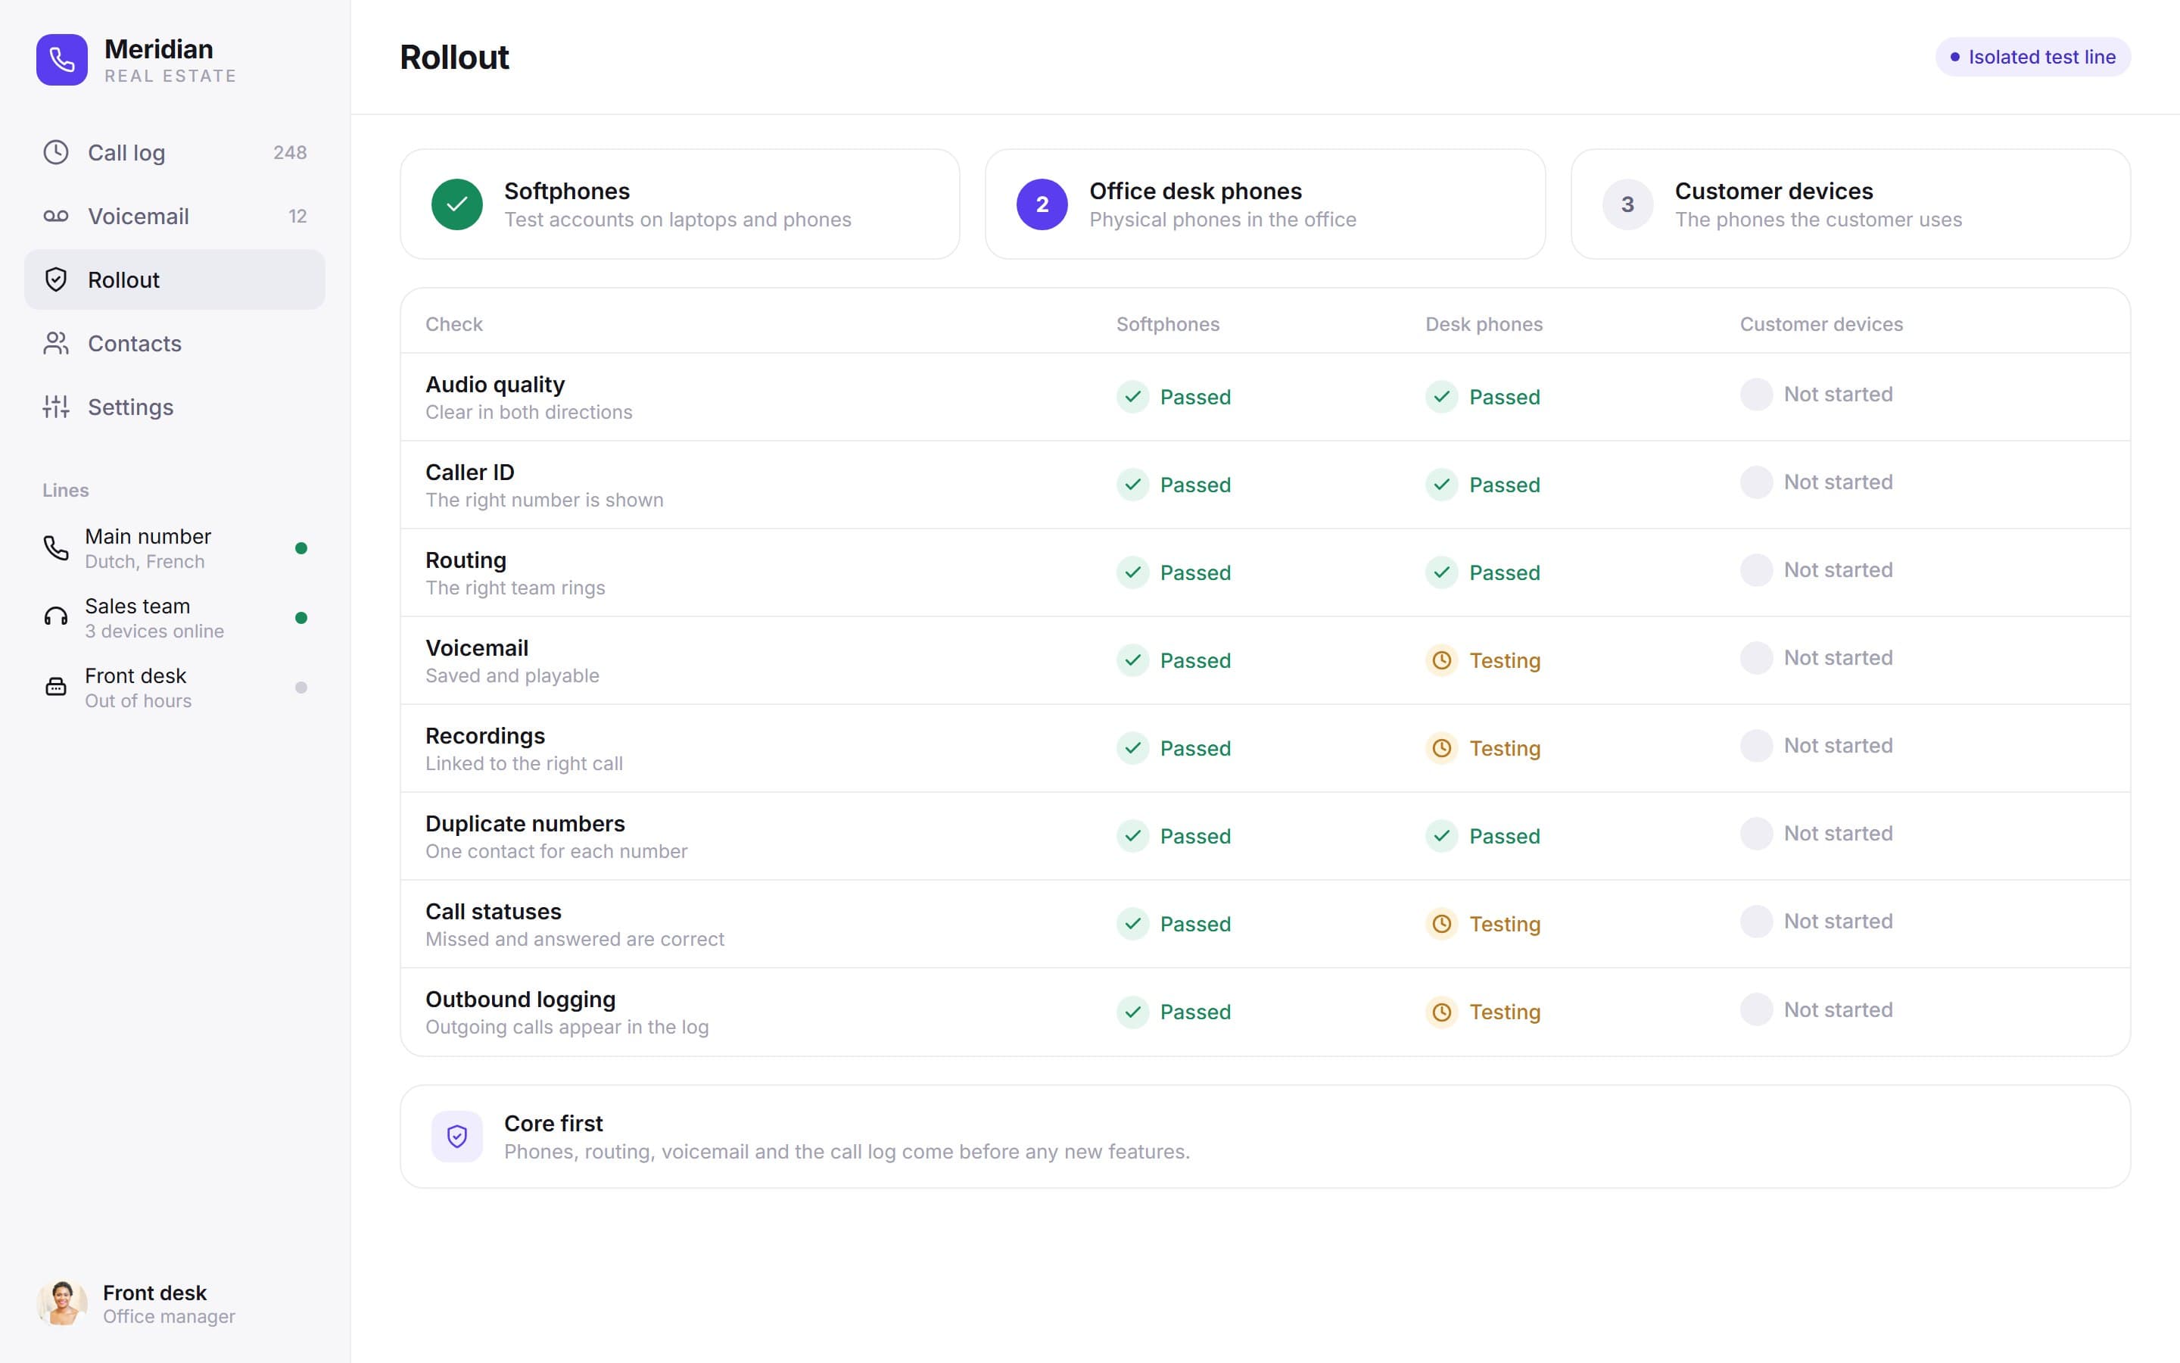Open the Softphones stage card
This screenshot has height=1363, width=2180.
[680, 204]
